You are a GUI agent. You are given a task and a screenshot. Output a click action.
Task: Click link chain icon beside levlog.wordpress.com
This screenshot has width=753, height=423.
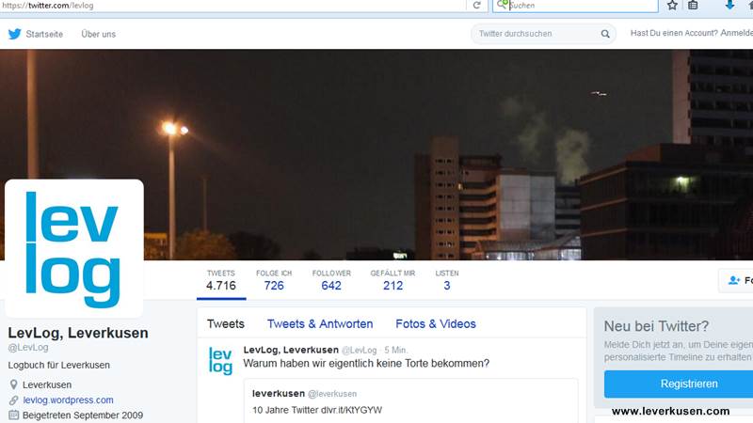coord(13,400)
